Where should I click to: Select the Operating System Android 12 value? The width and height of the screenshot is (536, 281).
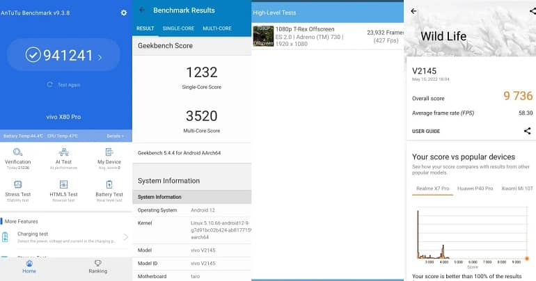point(203,210)
